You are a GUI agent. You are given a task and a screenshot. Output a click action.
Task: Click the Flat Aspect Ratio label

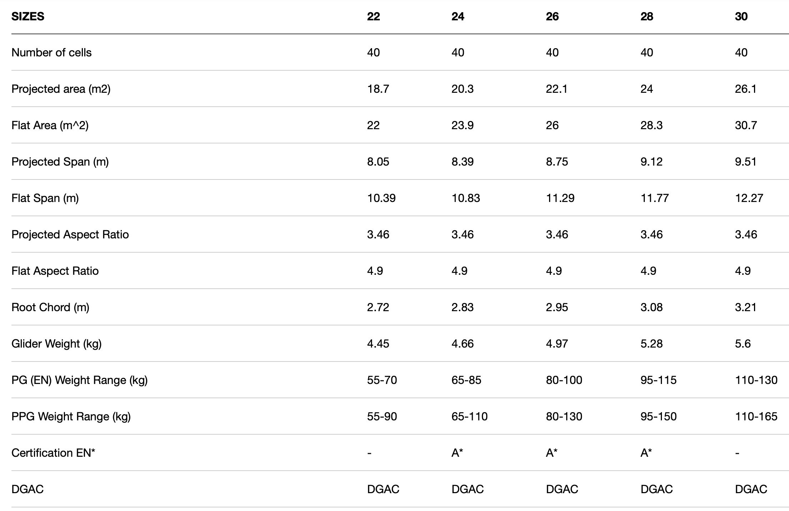55,271
